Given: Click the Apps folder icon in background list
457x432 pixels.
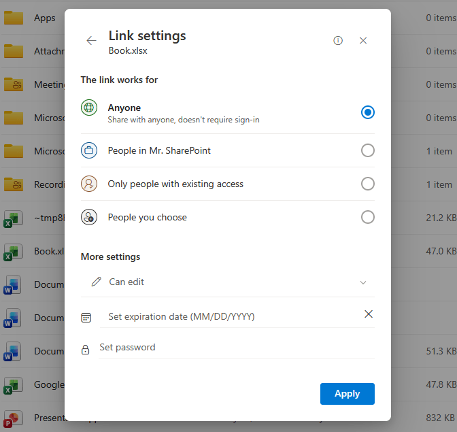Looking at the screenshot, I should (x=14, y=18).
